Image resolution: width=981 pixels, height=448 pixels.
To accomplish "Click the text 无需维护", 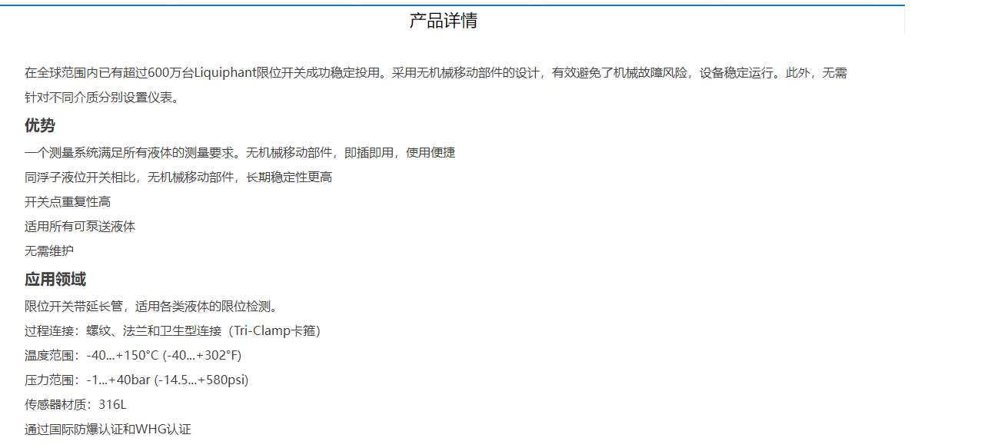I will pyautogui.click(x=49, y=251).
